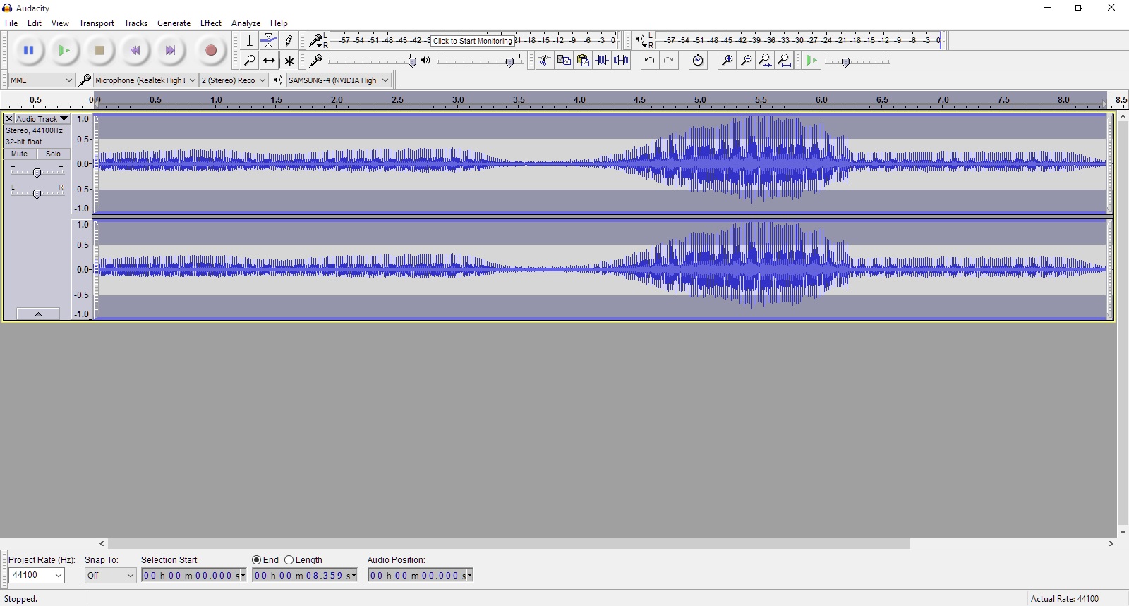Zoom in on the waveform
This screenshot has height=606, width=1129.
[727, 60]
